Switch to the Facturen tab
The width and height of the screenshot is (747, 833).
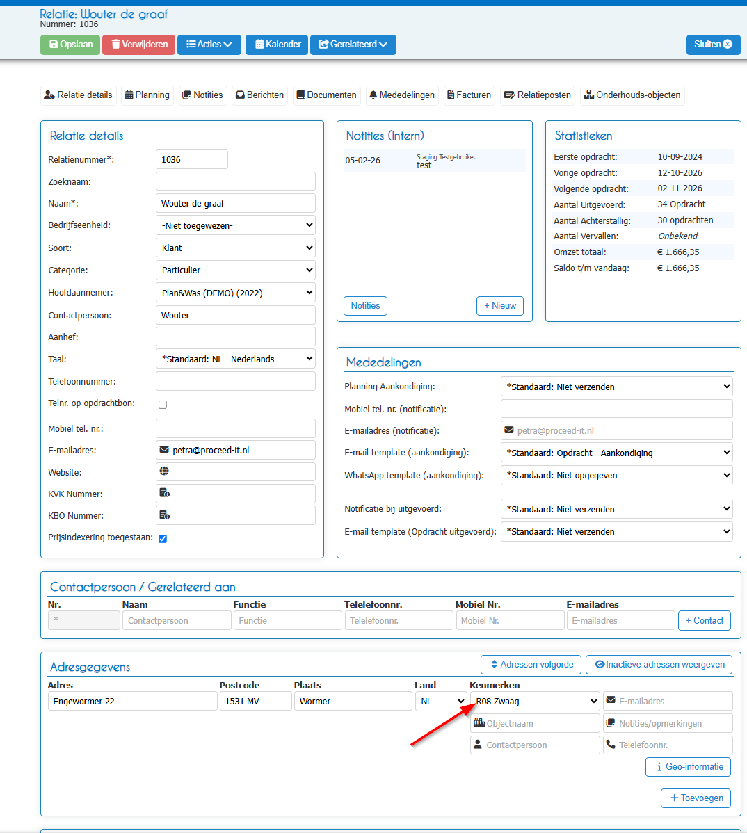click(x=469, y=95)
